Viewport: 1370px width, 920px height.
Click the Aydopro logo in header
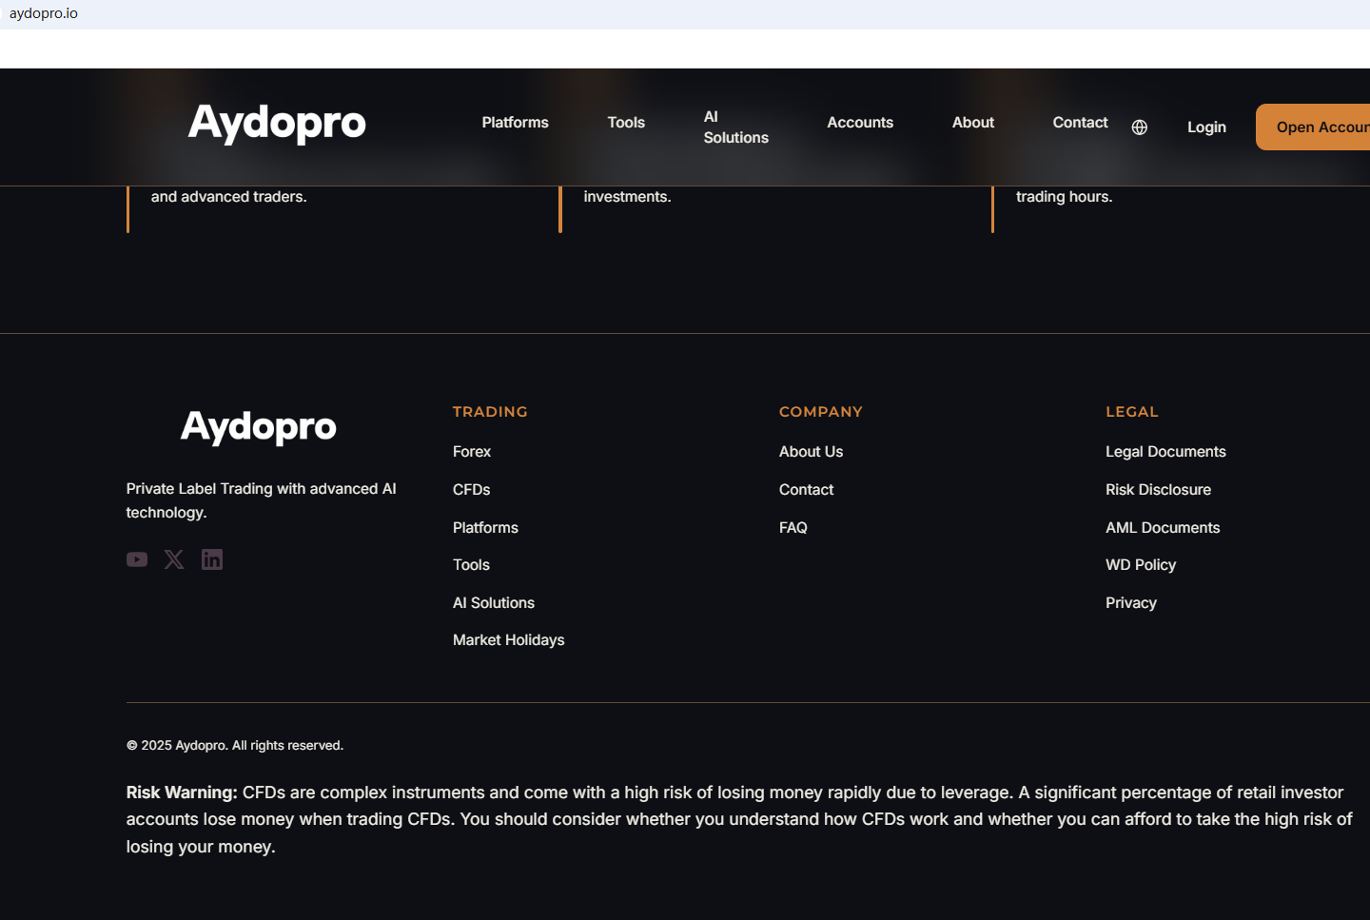pos(277,124)
